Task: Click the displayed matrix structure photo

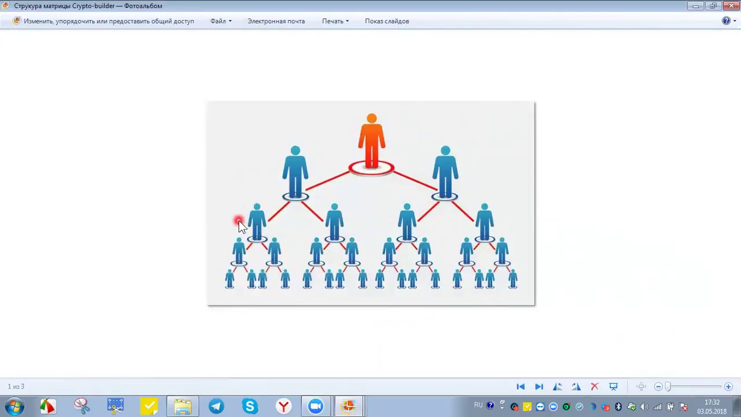Action: tap(371, 203)
